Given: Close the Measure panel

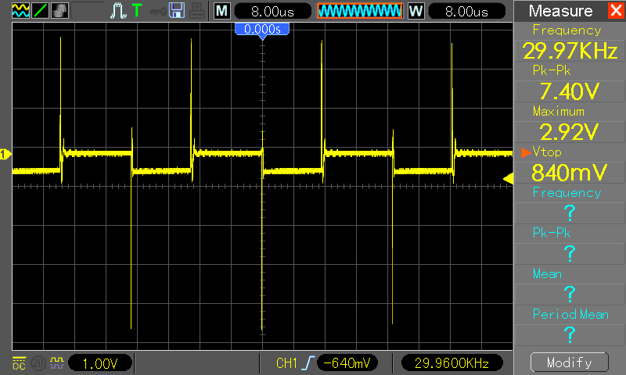Looking at the screenshot, I should (616, 10).
